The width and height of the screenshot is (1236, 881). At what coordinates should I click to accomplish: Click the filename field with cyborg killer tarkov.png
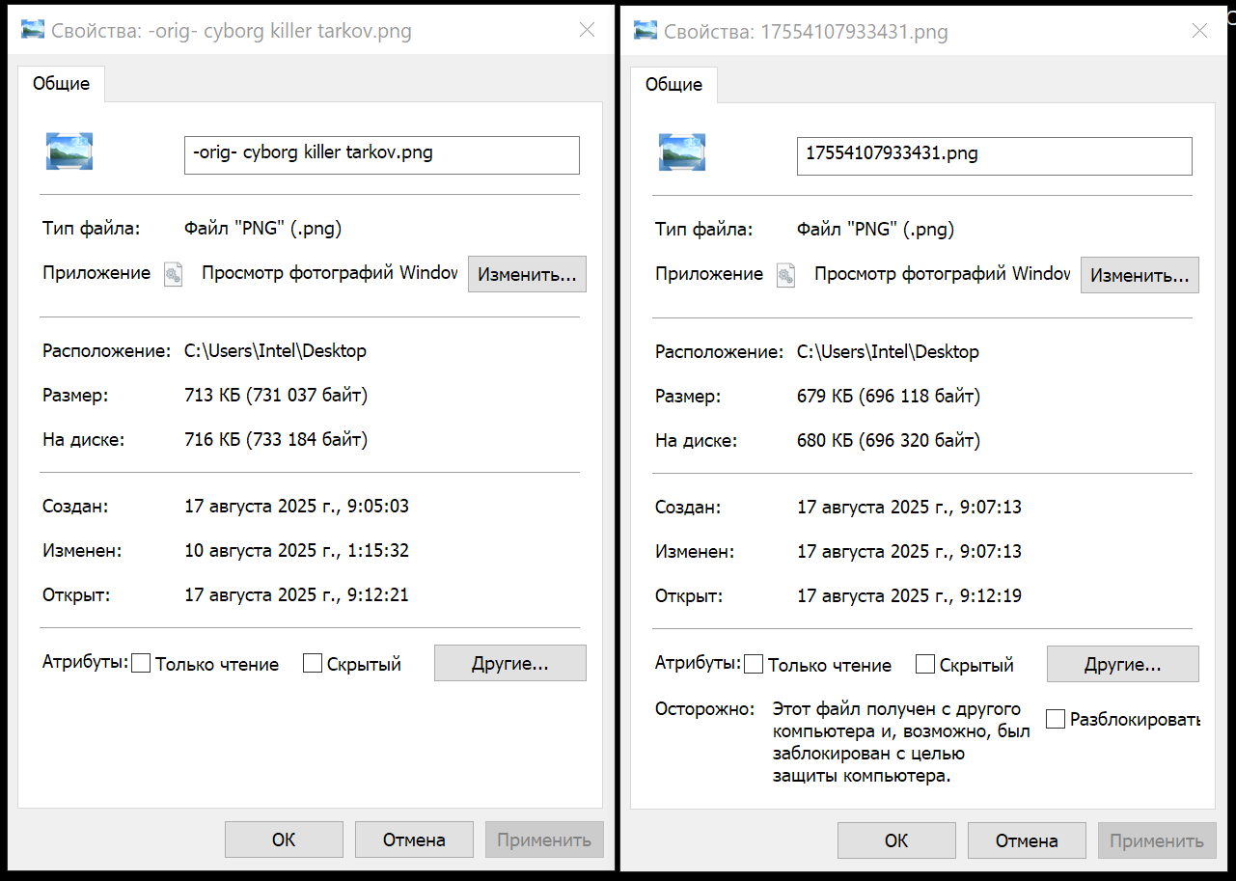[381, 154]
